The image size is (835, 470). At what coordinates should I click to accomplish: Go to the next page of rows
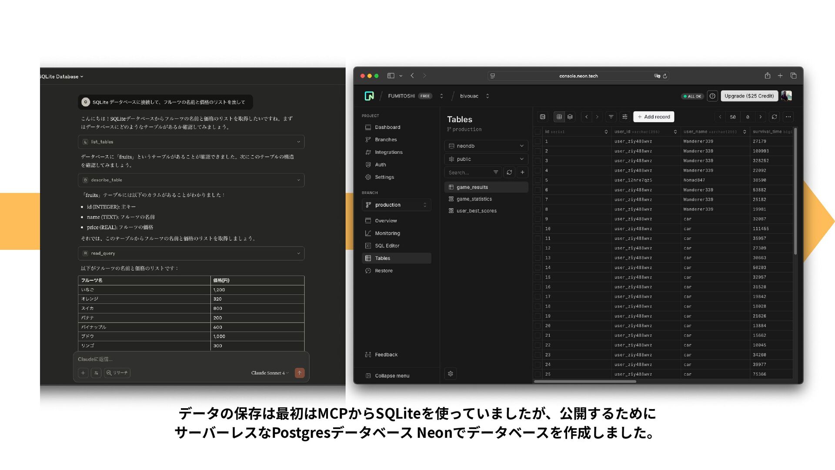tap(761, 117)
